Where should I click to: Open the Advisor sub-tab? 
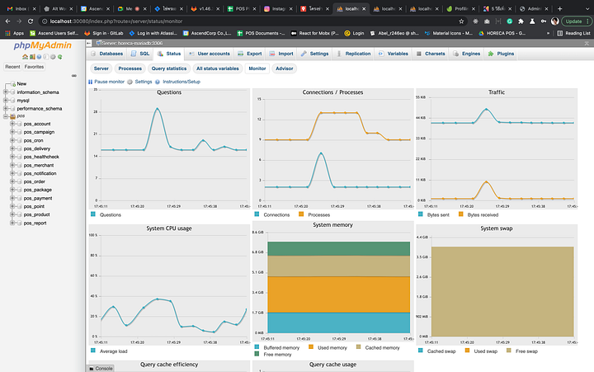285,68
